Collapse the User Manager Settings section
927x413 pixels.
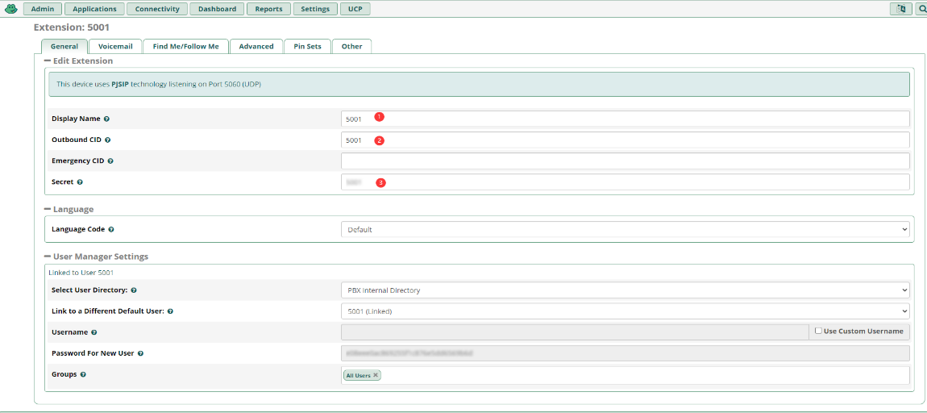click(48, 257)
